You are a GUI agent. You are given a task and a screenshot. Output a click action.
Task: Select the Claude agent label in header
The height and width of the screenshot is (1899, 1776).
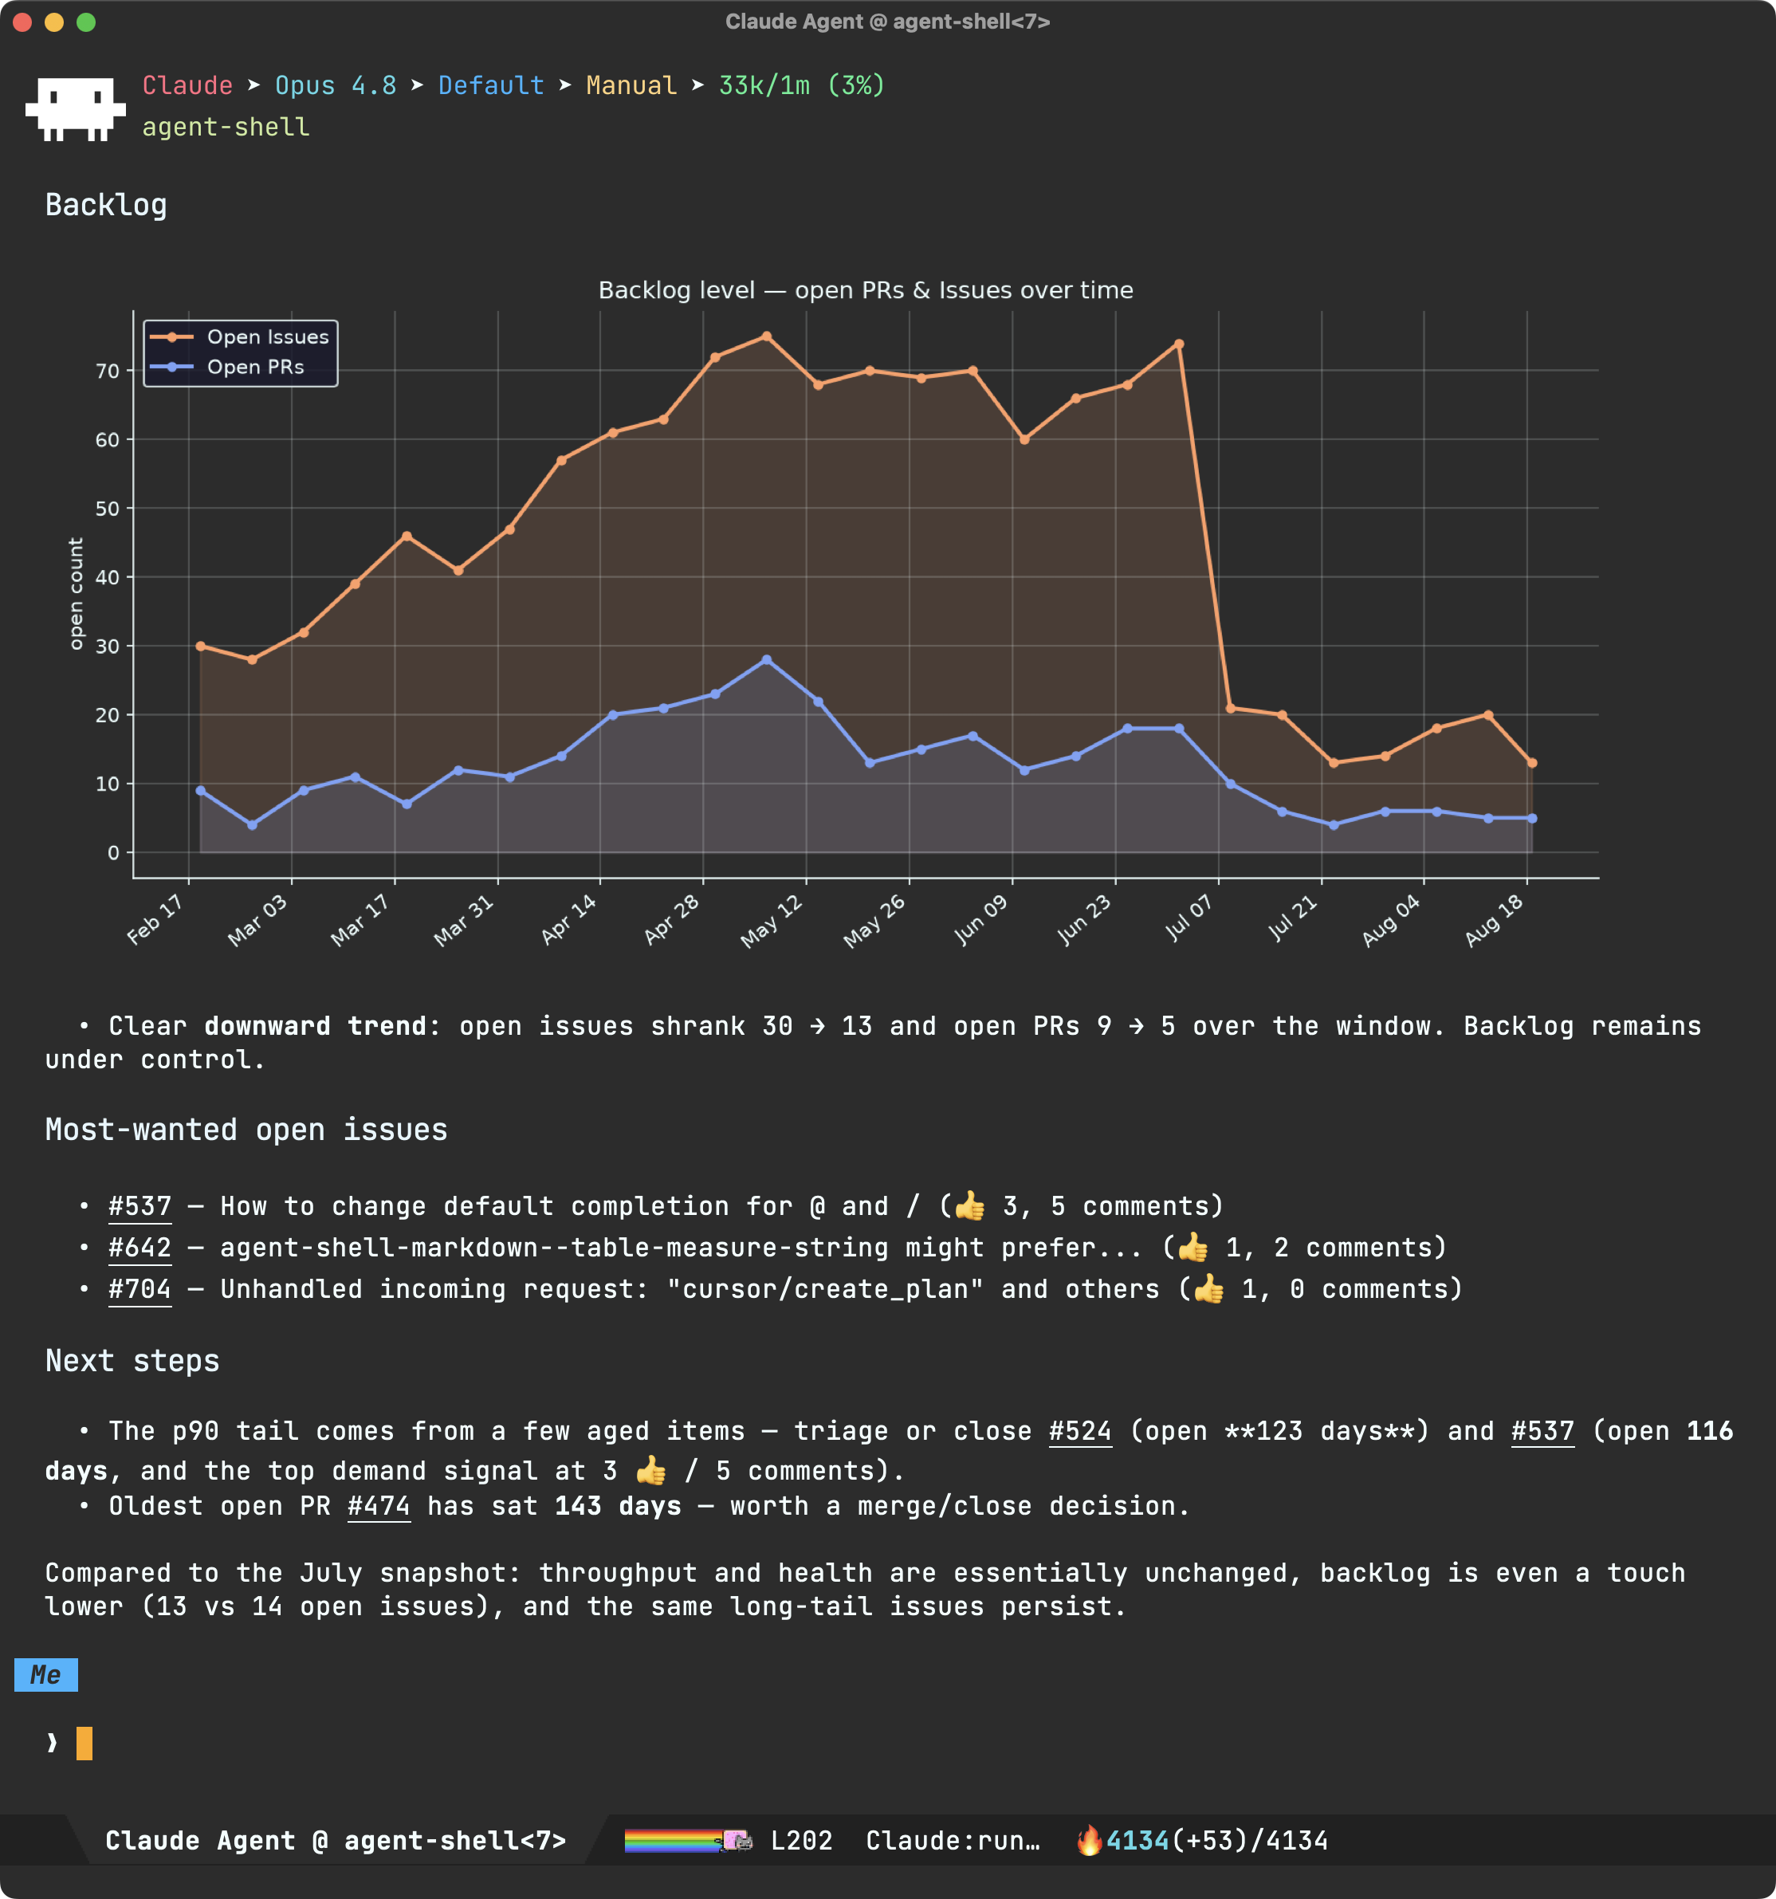click(187, 85)
